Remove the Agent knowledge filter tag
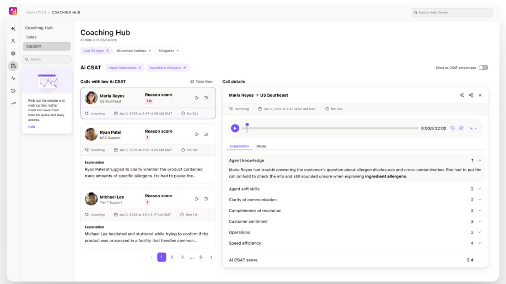This screenshot has width=506, height=284. 140,68
